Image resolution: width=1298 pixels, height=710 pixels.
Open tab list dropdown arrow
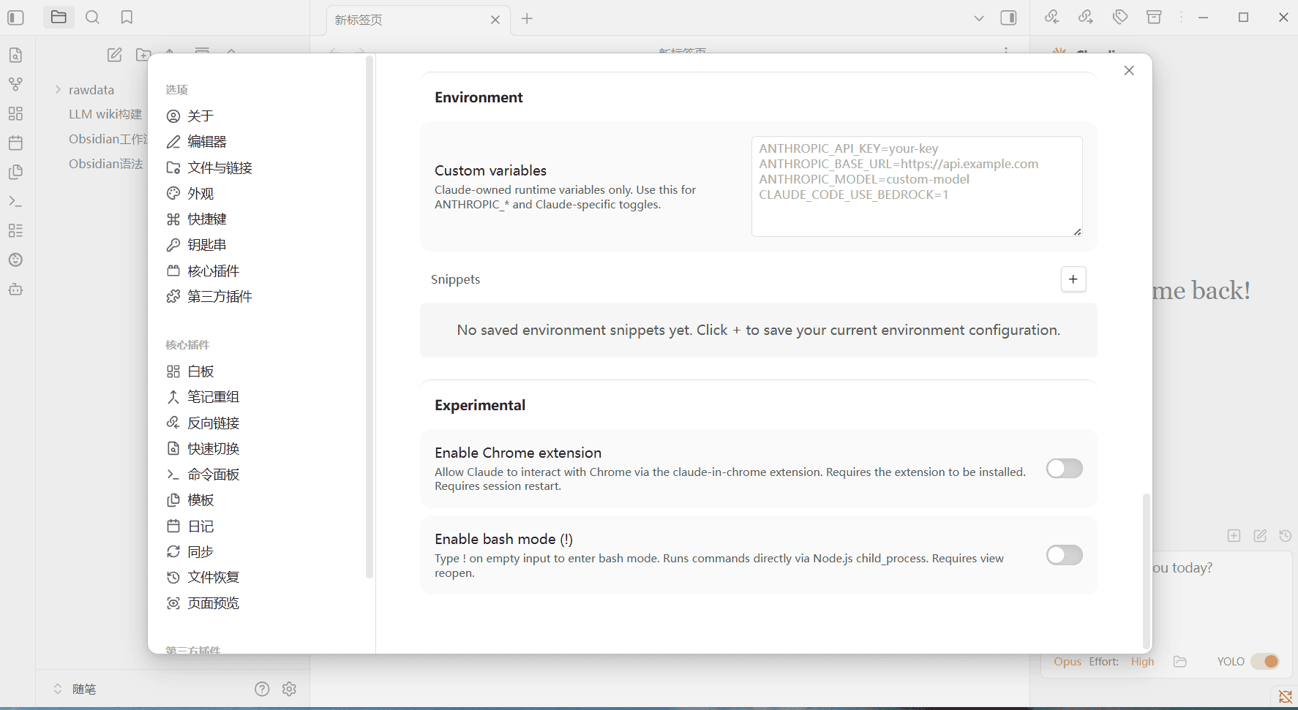pos(979,18)
